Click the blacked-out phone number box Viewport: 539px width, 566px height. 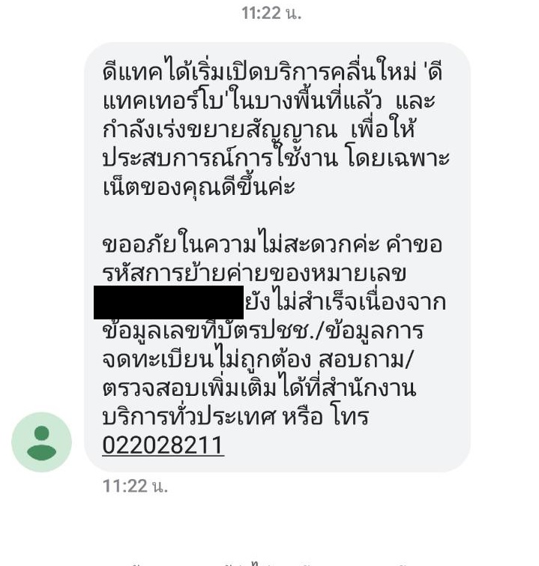[x=169, y=302]
